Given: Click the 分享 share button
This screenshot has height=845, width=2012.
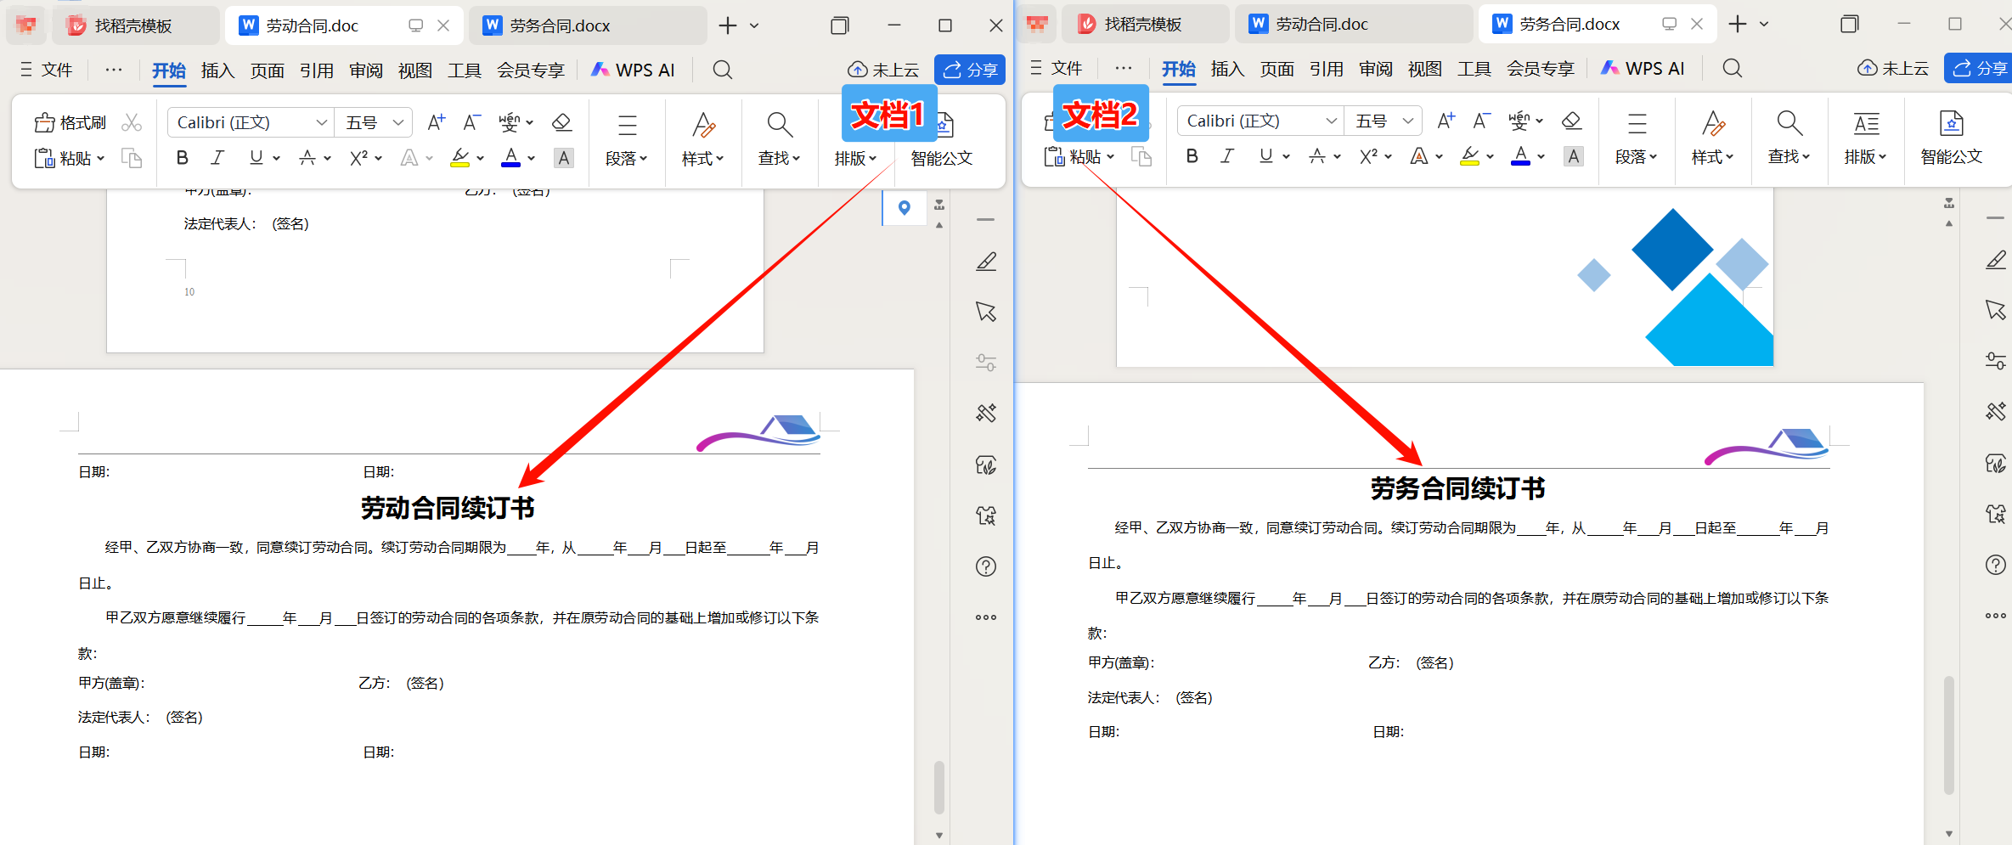Looking at the screenshot, I should [969, 69].
